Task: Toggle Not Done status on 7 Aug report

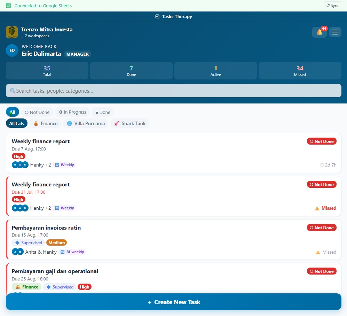Action: pyautogui.click(x=322, y=141)
